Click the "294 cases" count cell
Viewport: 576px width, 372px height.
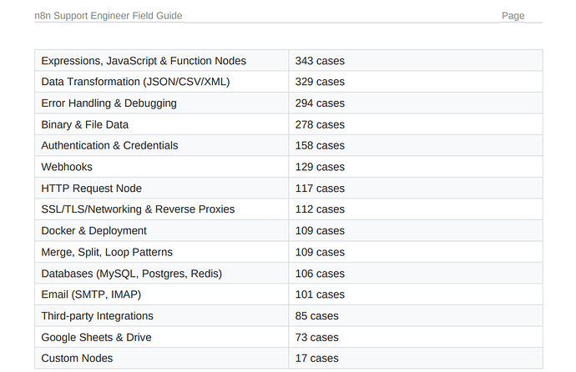pyautogui.click(x=320, y=103)
